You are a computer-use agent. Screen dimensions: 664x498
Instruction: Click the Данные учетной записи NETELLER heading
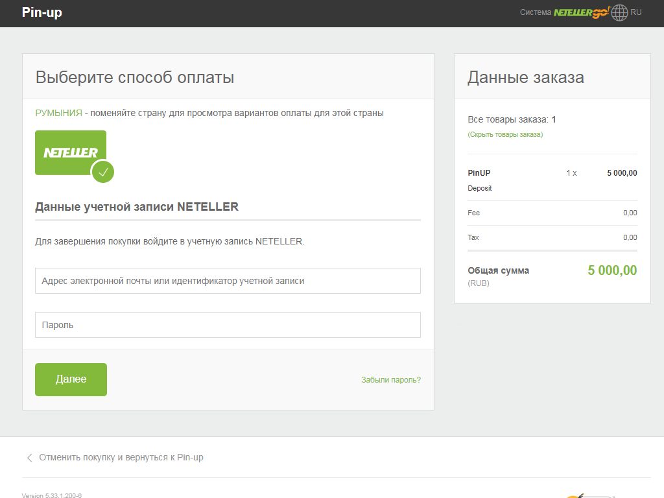137,207
